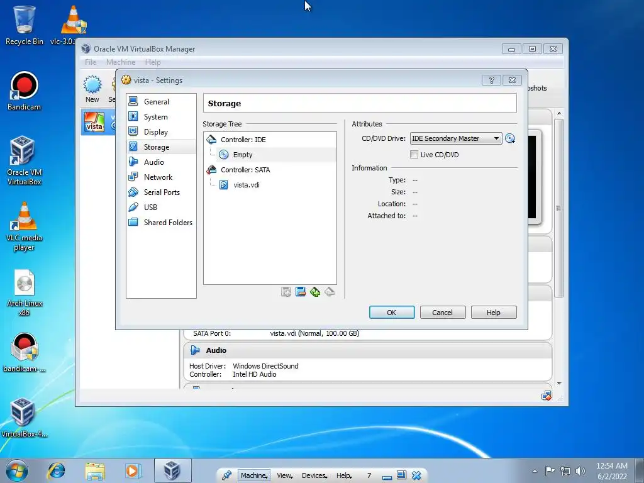Click taskbar clock showing 12:54 AM

[611, 471]
